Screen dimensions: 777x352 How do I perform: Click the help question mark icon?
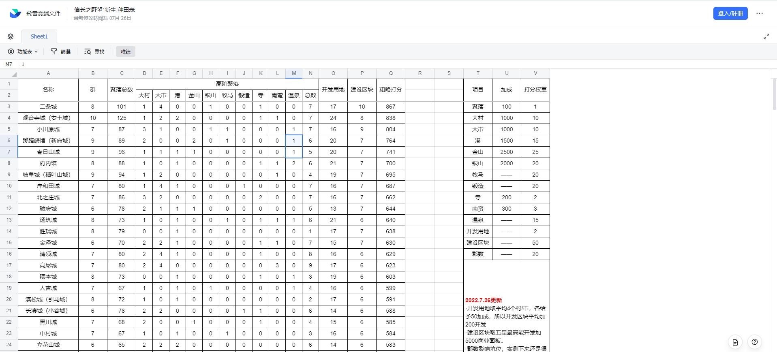point(754,342)
